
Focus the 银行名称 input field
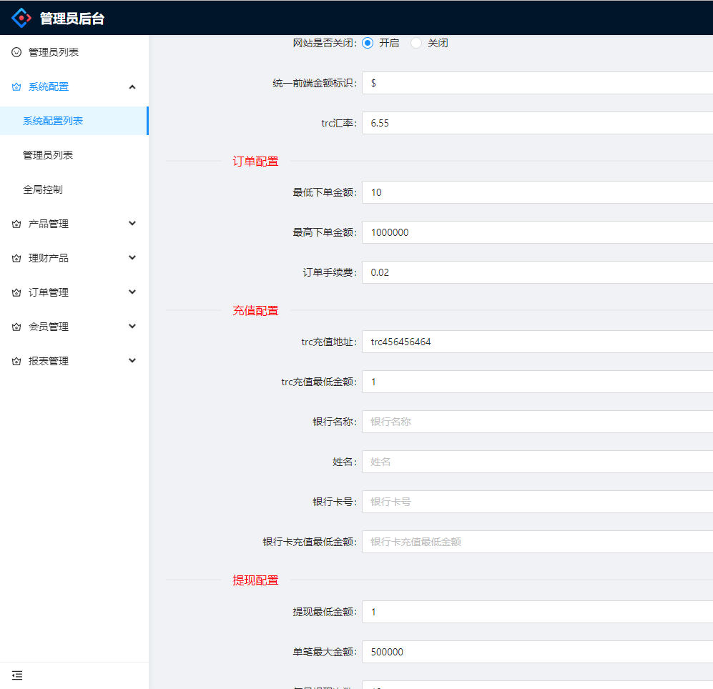pyautogui.click(x=536, y=422)
